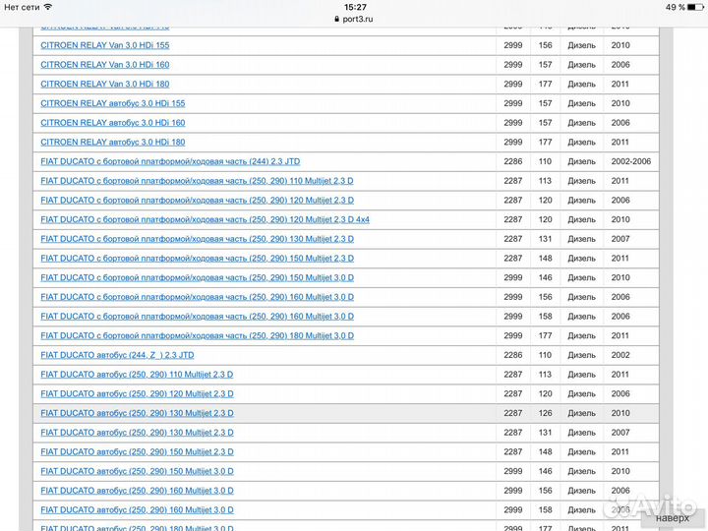The height and width of the screenshot is (531, 708).
Task: Open FIAT DUCATO 120 Multijet 2,3 D 4x4
Action: (x=205, y=219)
